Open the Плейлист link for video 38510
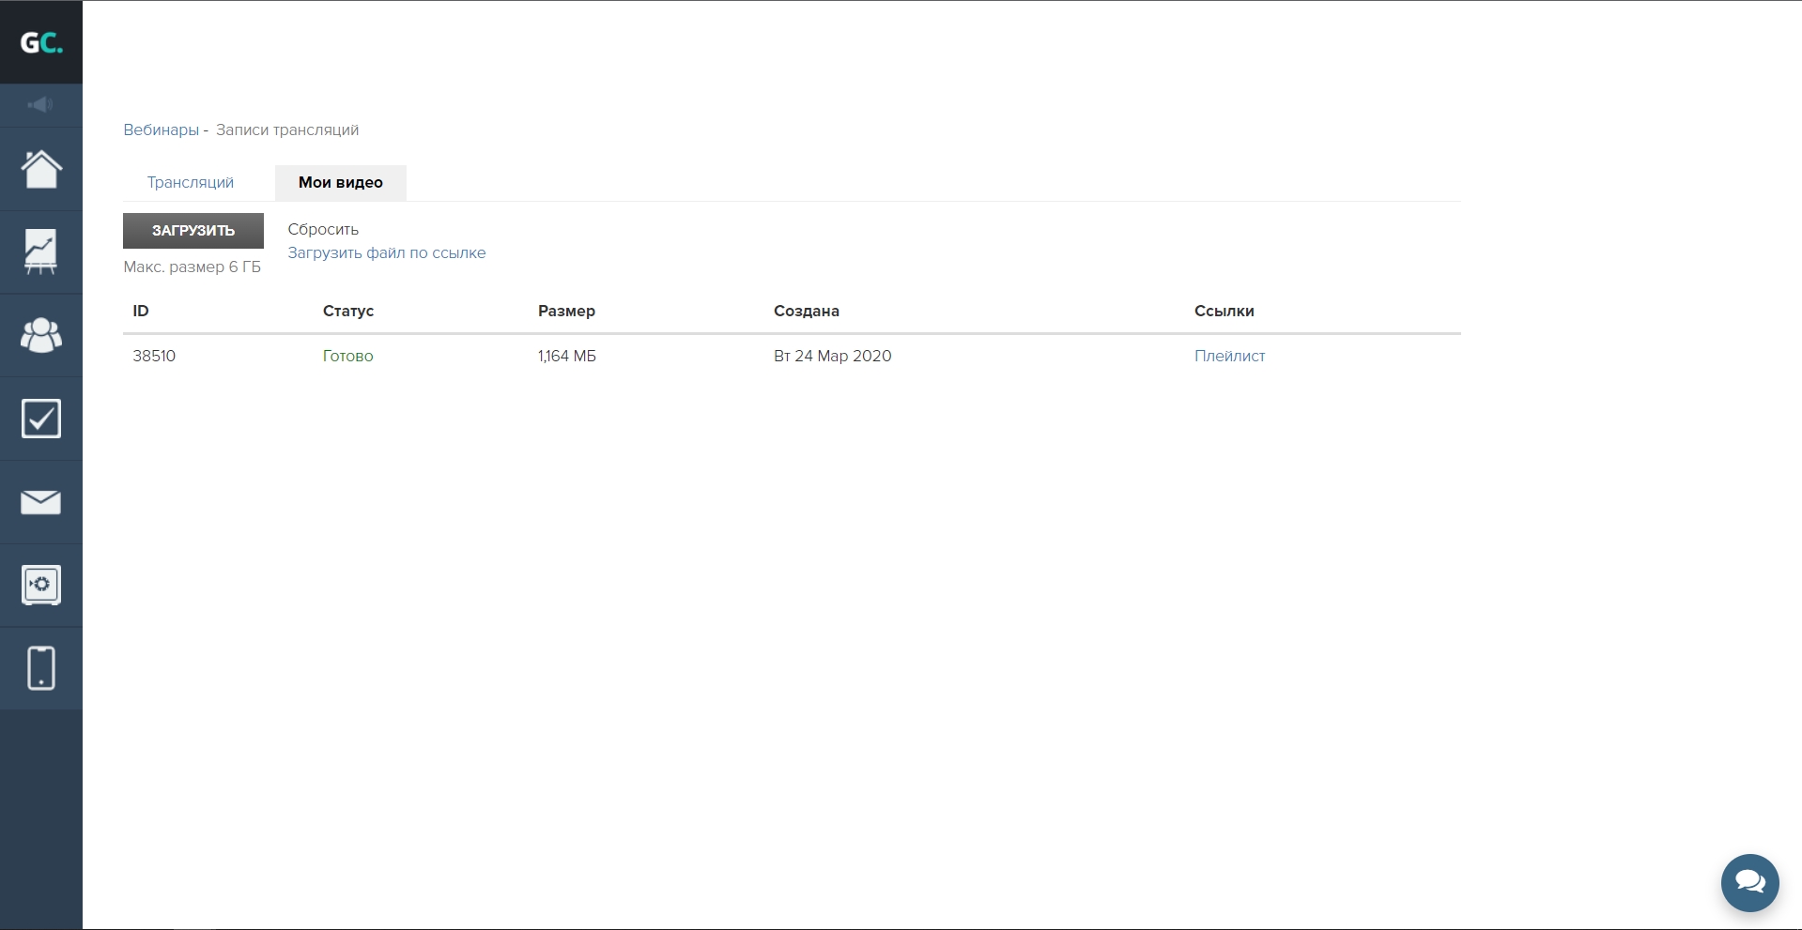 [1229, 356]
